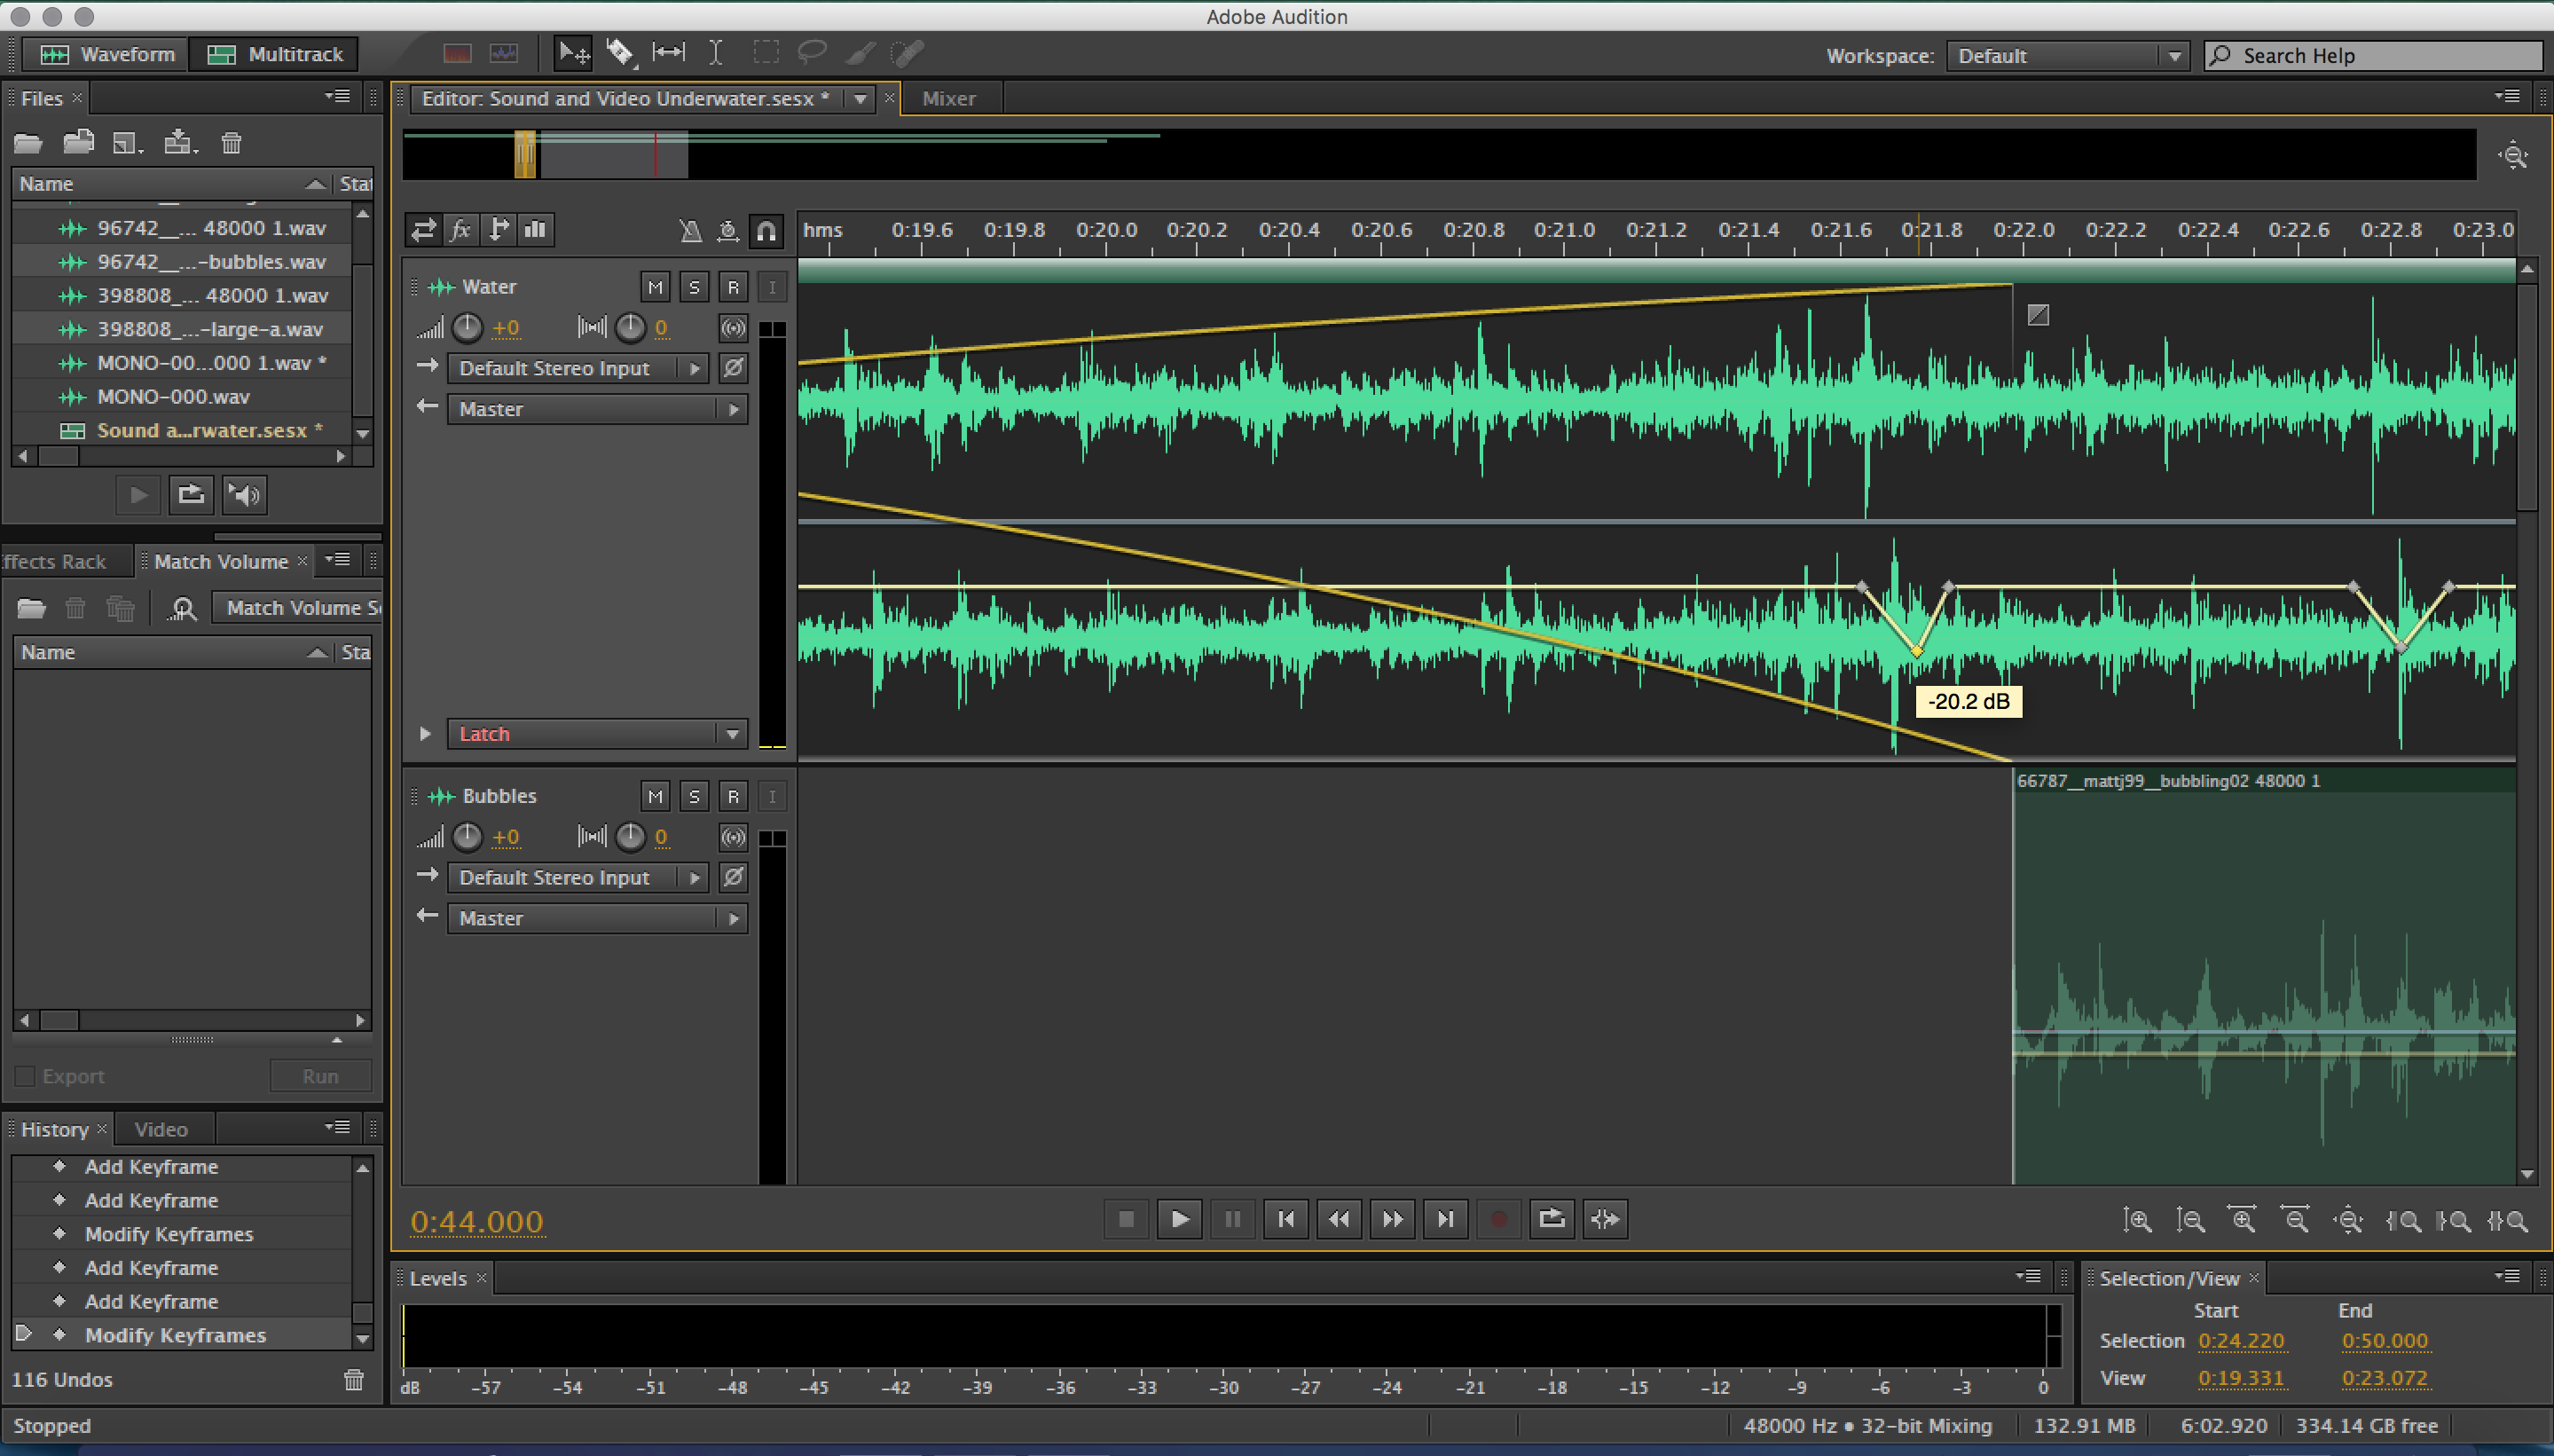Solo the Bubbles track
The height and width of the screenshot is (1456, 2554).
[694, 797]
